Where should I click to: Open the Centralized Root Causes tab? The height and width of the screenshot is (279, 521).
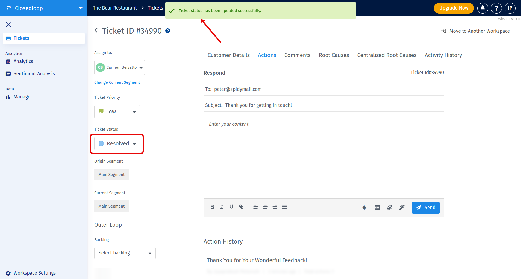[387, 55]
